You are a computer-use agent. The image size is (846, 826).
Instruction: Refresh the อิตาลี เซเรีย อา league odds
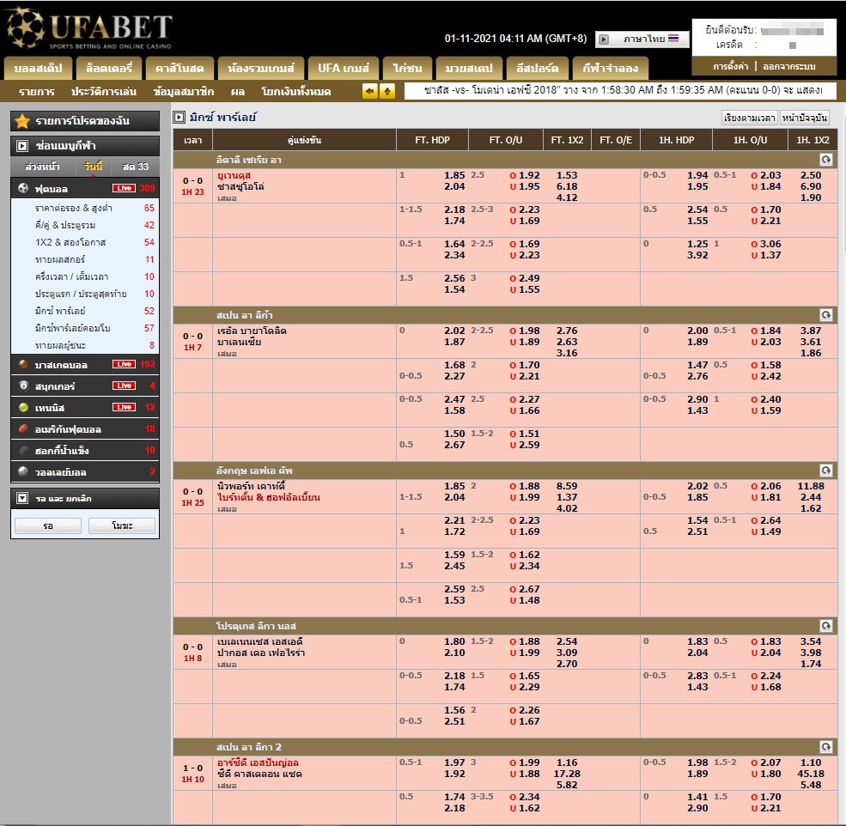point(826,160)
